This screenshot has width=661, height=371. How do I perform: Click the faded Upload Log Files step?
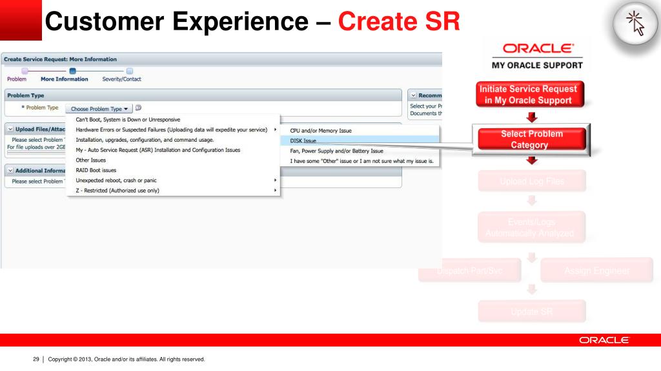(x=532, y=181)
